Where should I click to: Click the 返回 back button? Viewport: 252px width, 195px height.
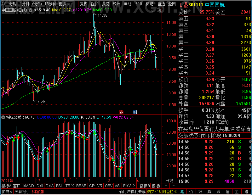[172, 4]
